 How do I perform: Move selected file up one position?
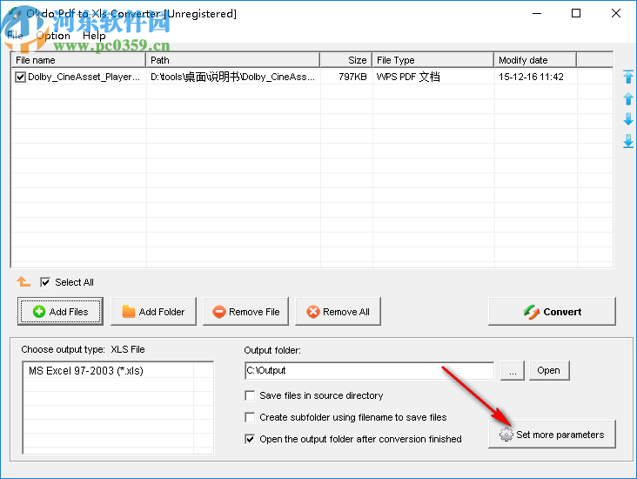[628, 98]
